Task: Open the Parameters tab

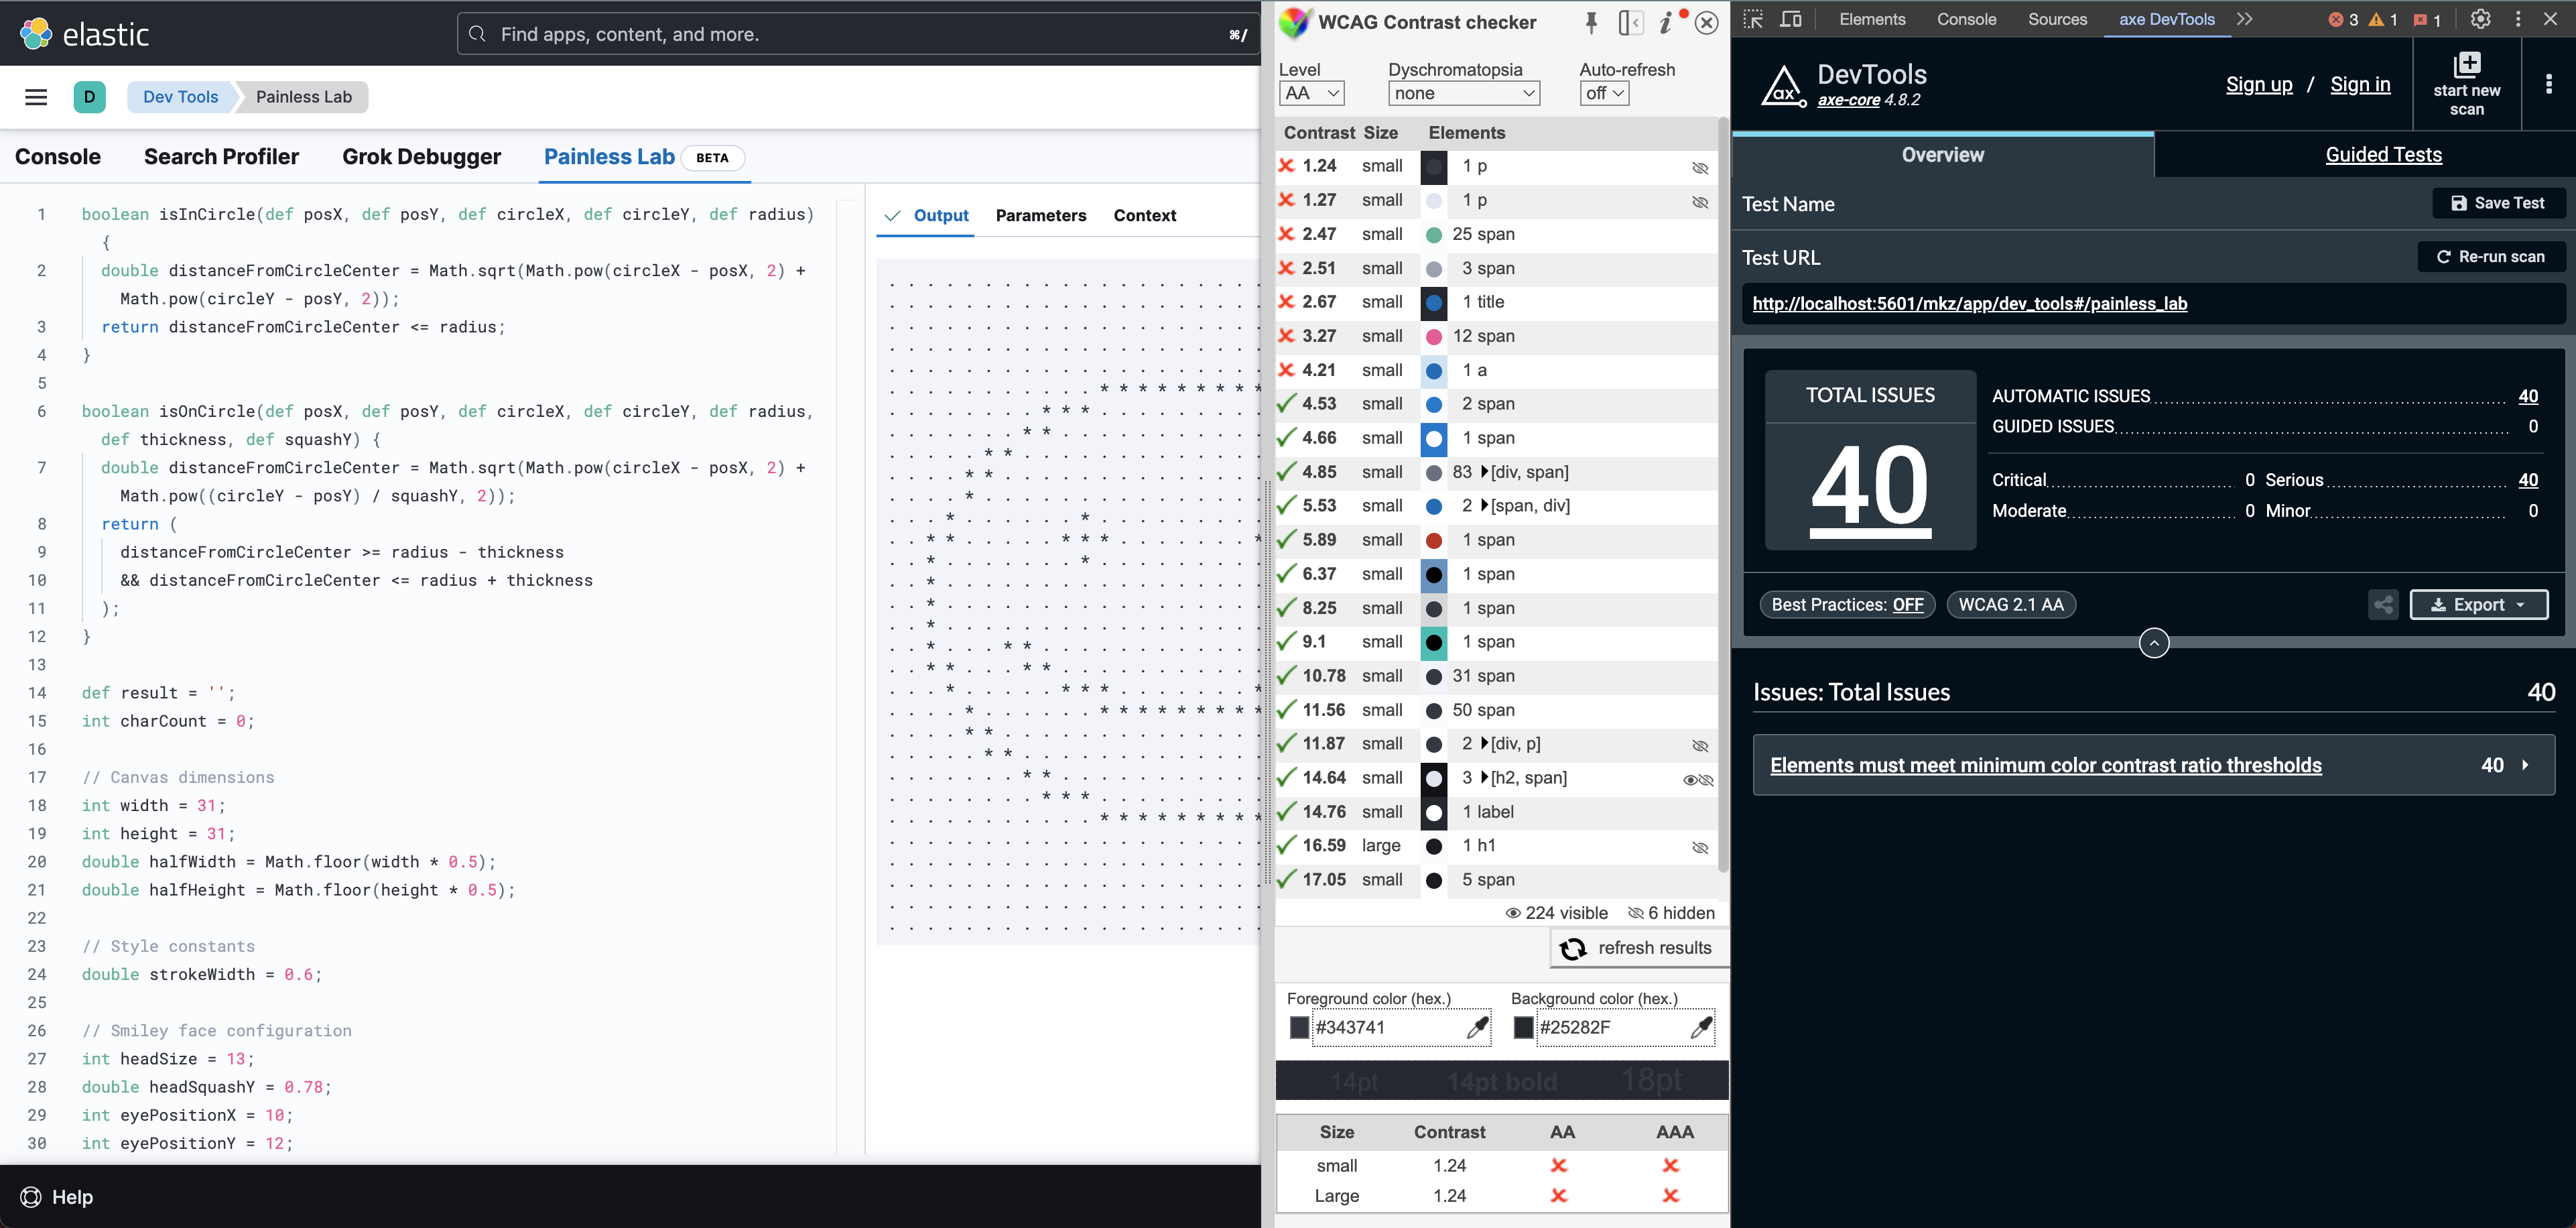Action: pyautogui.click(x=1041, y=216)
